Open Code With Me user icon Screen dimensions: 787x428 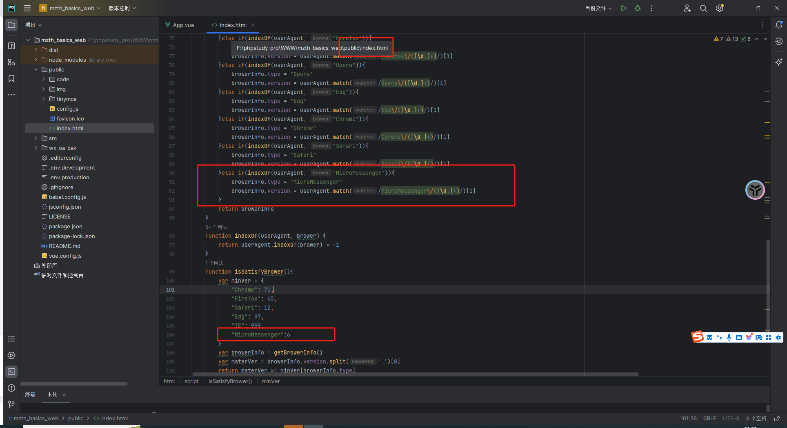click(687, 8)
